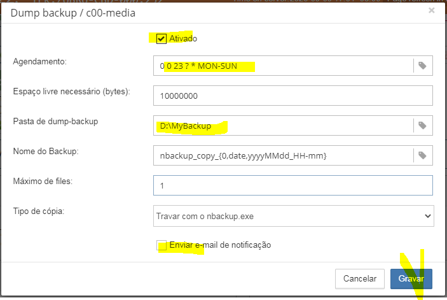This screenshot has height=300, width=447.
Task: Enable the Enviar e-mail de notificação checkbox
Action: pyautogui.click(x=162, y=245)
